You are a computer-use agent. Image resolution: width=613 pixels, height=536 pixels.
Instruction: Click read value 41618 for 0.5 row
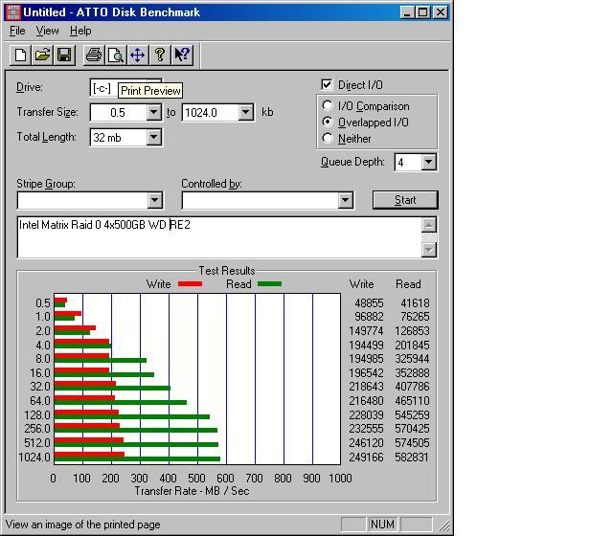click(x=415, y=303)
